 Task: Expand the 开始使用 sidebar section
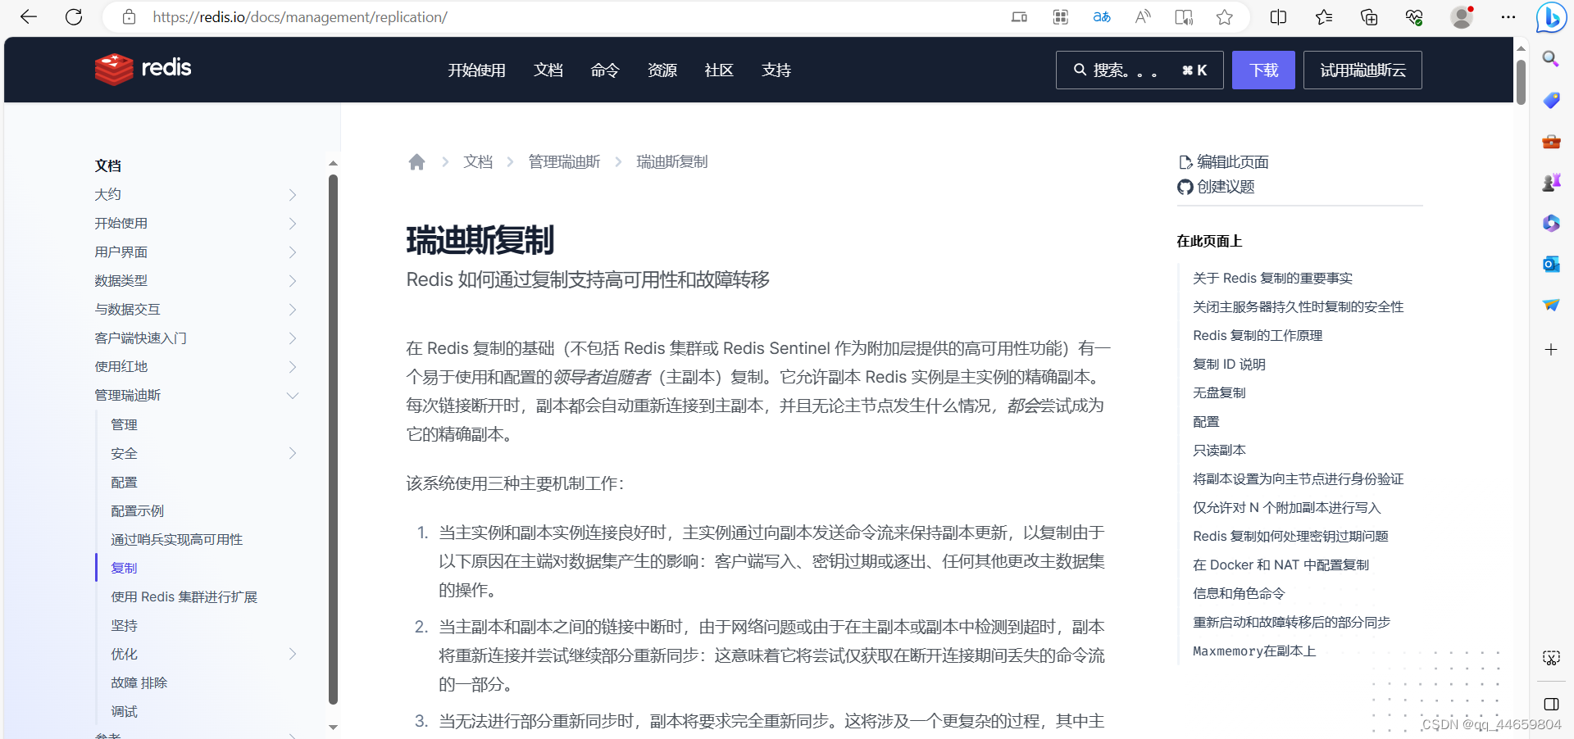(293, 224)
